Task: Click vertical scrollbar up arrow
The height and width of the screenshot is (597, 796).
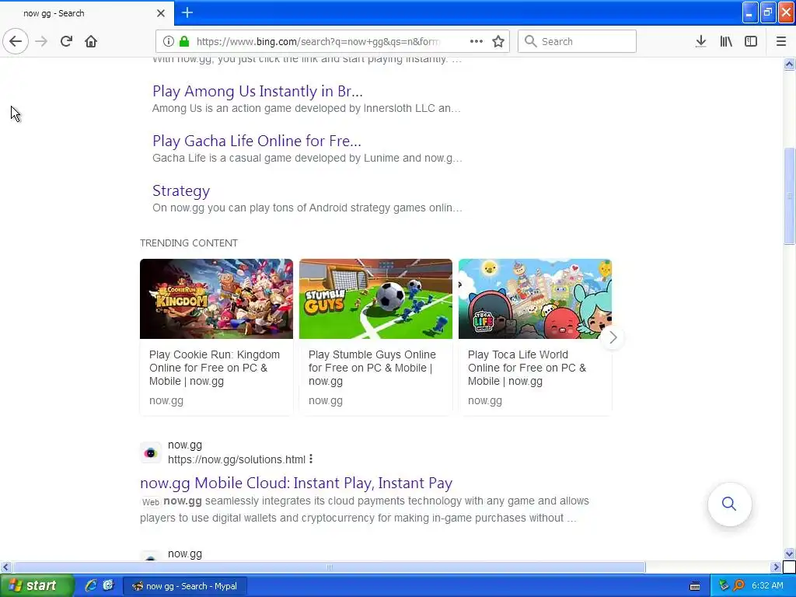Action: pos(789,64)
